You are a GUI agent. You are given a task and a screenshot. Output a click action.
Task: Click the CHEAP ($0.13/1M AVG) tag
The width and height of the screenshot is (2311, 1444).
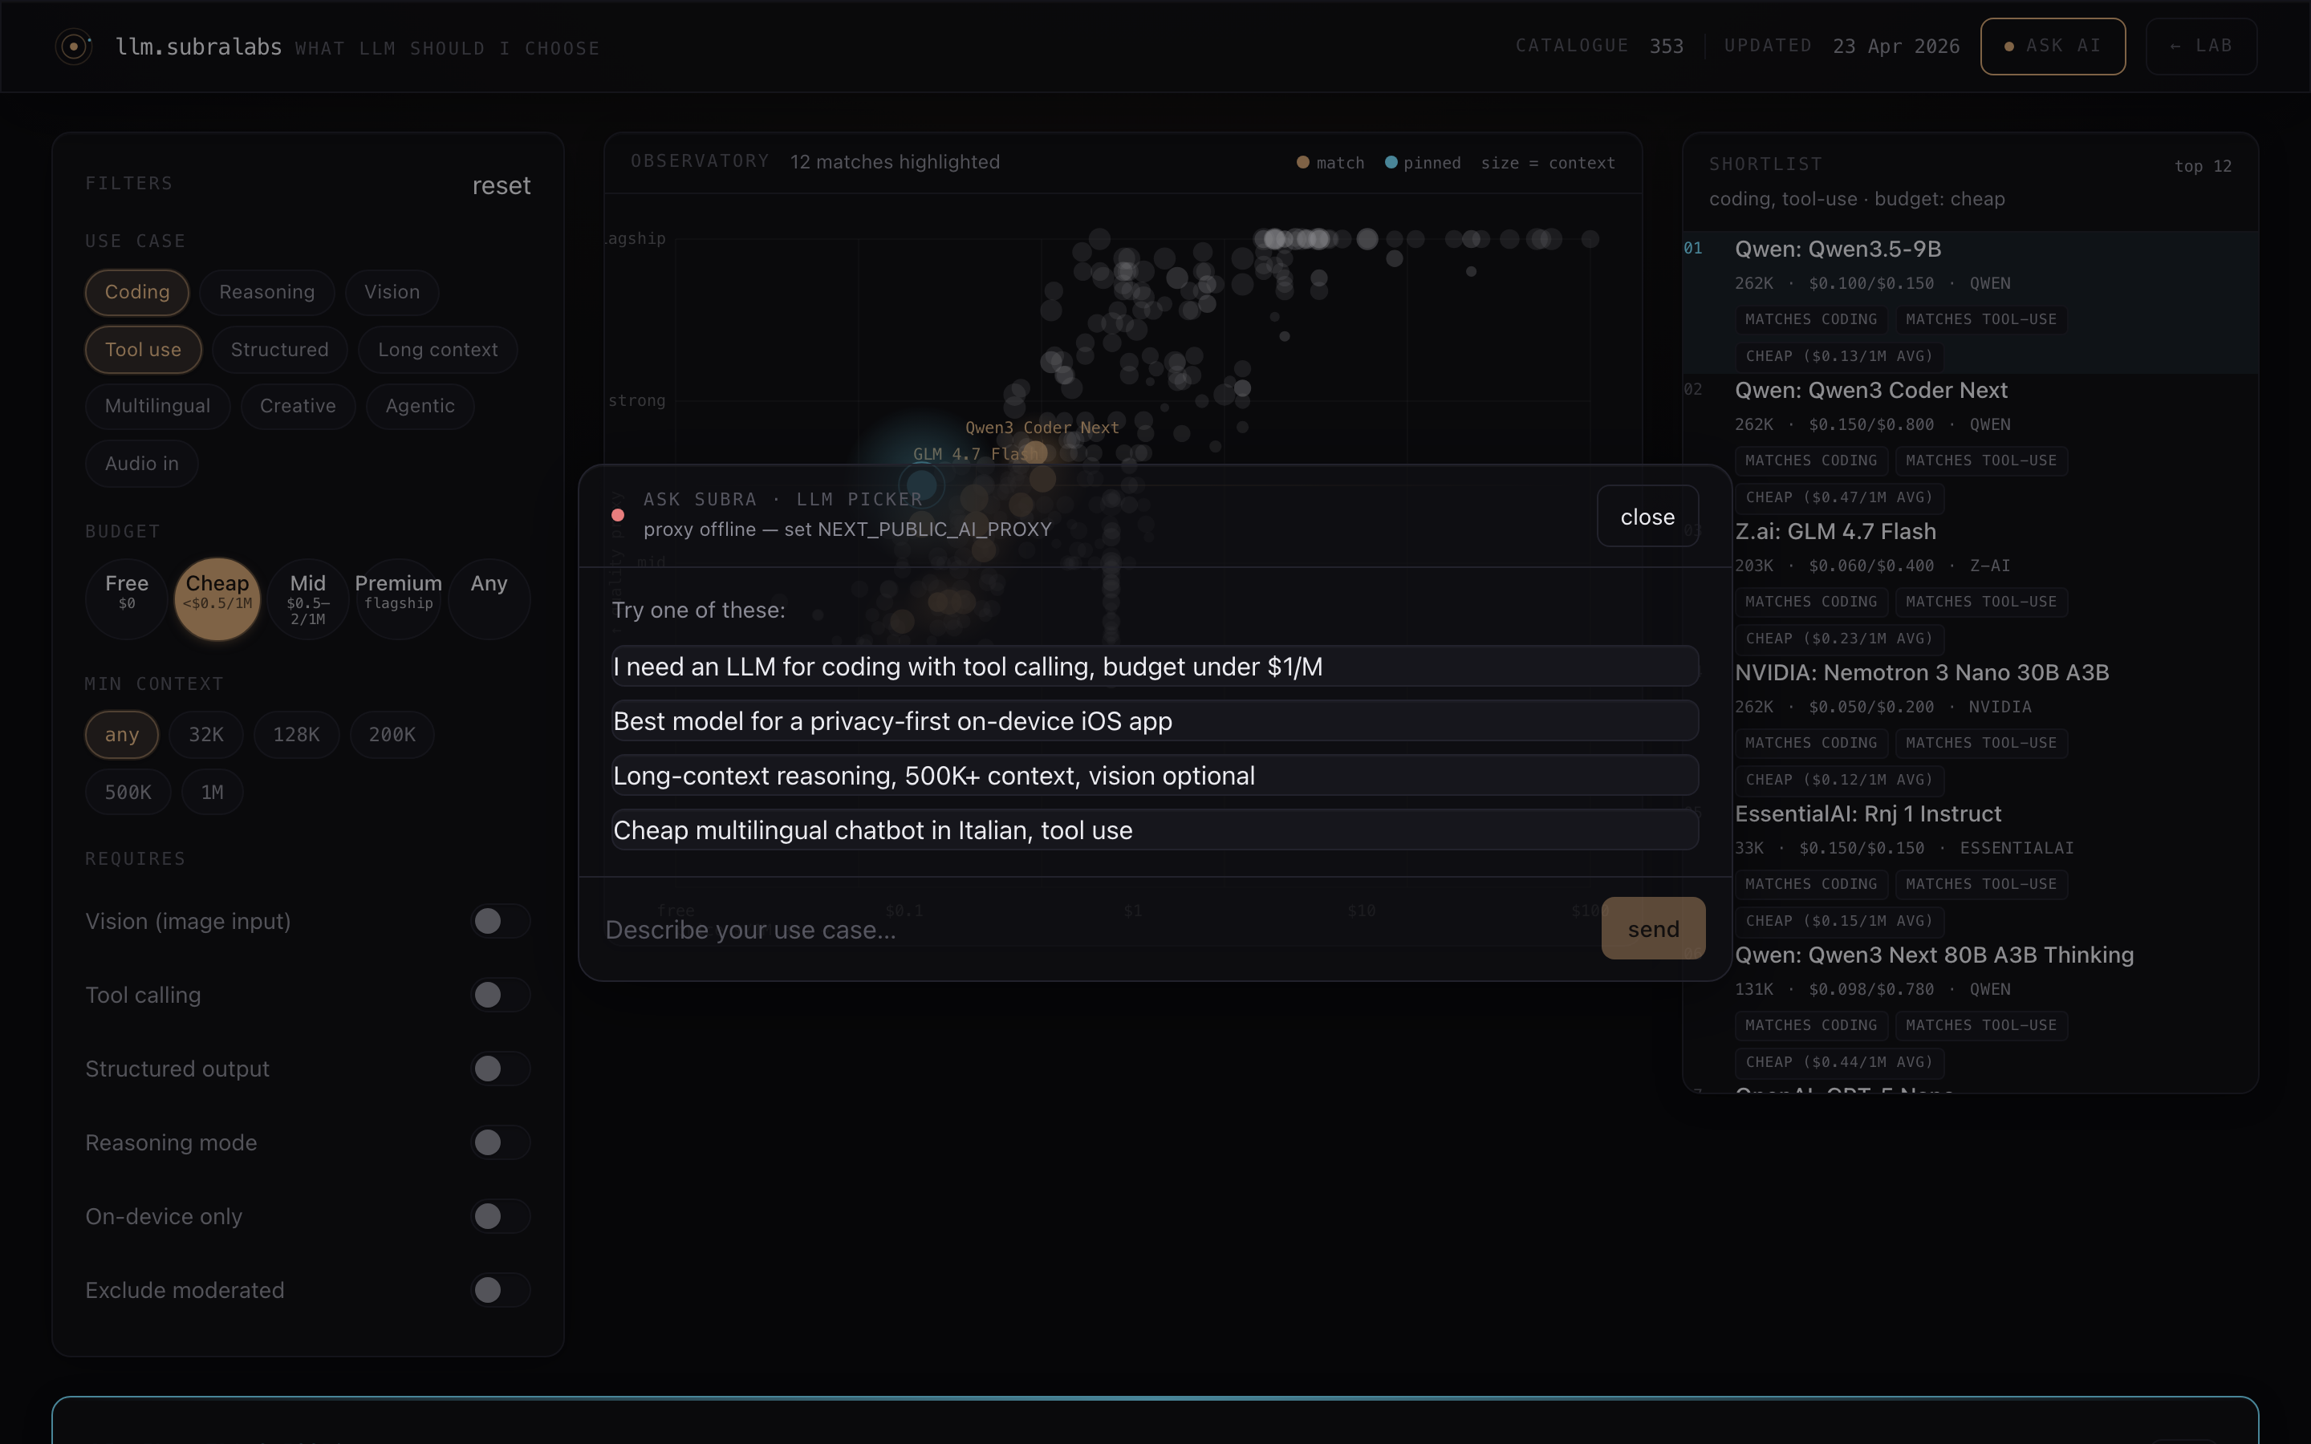click(x=1839, y=356)
